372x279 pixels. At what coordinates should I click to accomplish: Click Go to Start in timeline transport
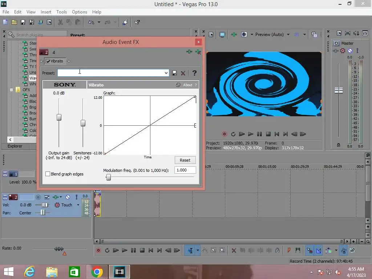click(x=151, y=251)
